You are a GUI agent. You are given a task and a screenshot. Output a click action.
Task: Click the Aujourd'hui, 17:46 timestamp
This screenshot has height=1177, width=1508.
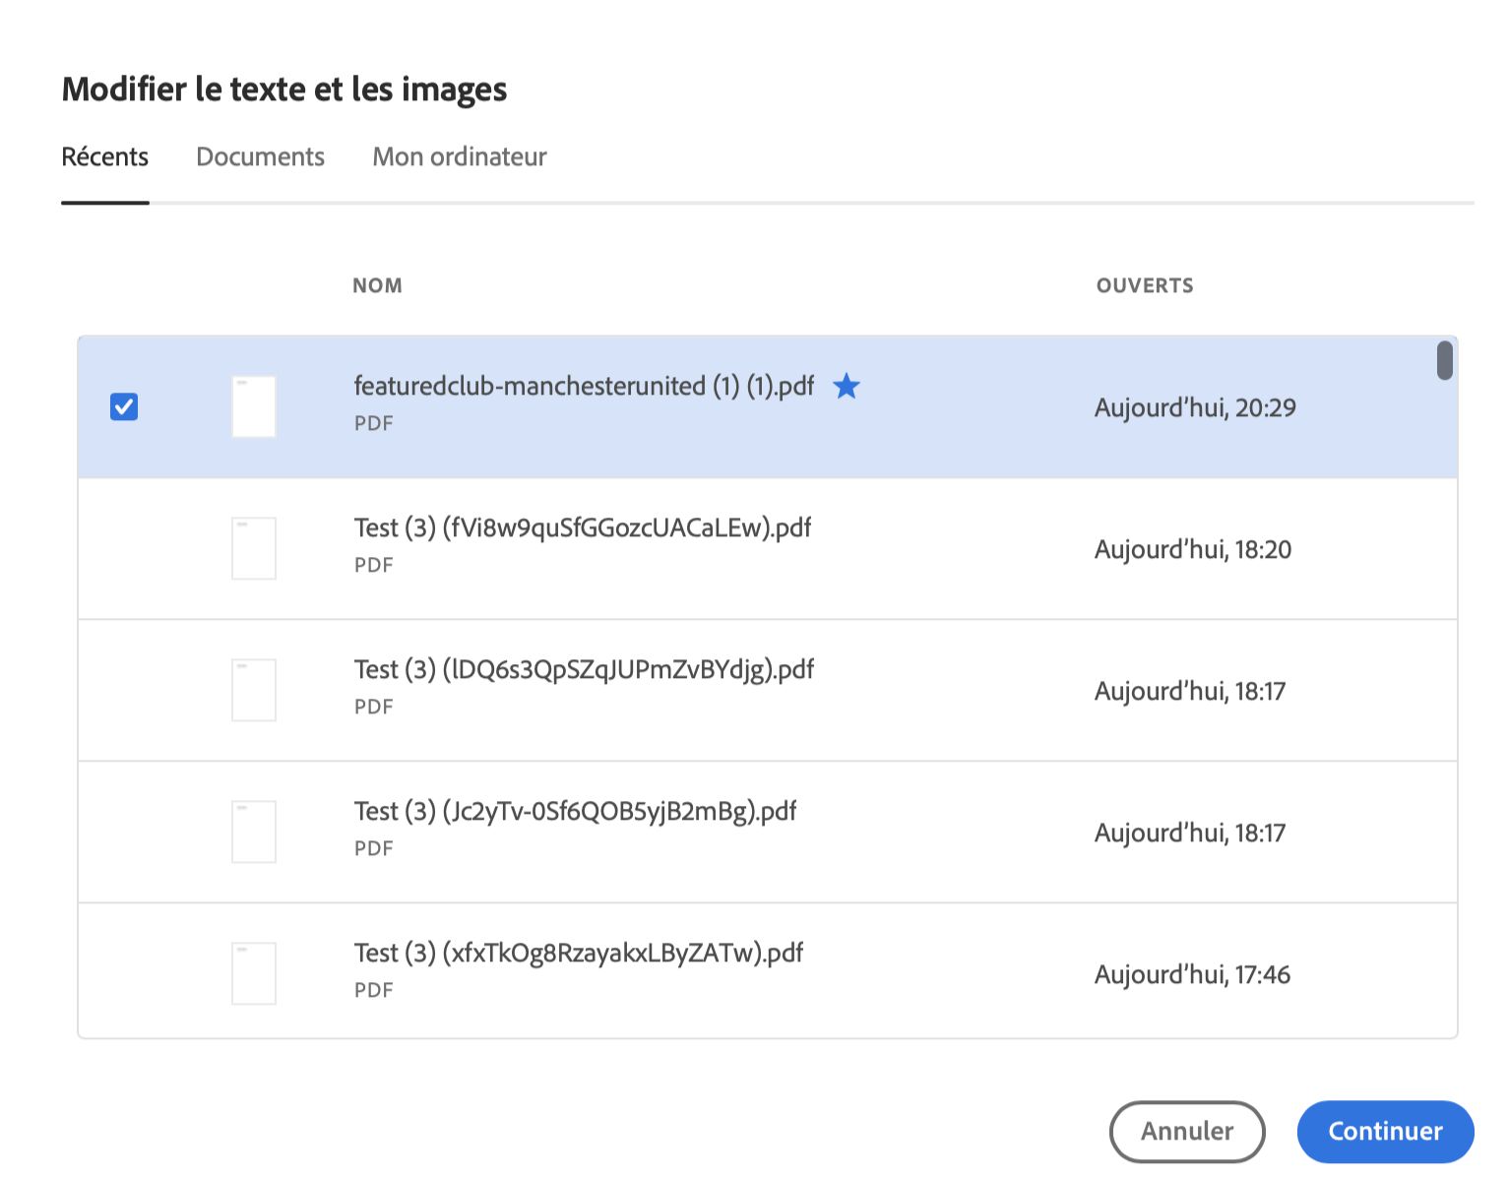pos(1192,974)
